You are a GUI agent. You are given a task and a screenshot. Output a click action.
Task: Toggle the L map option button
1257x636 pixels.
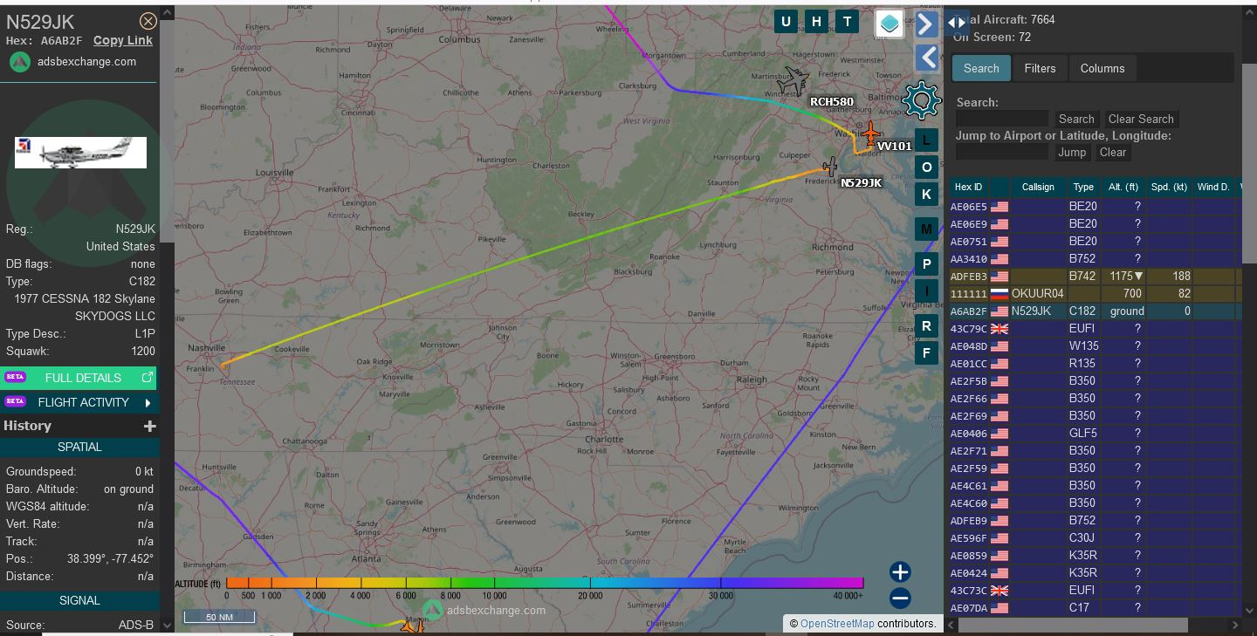click(926, 140)
